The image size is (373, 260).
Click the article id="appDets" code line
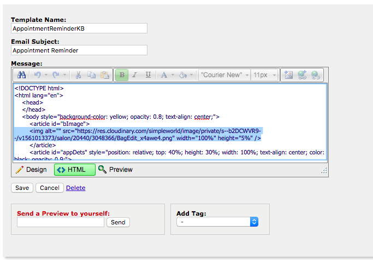click(169, 155)
